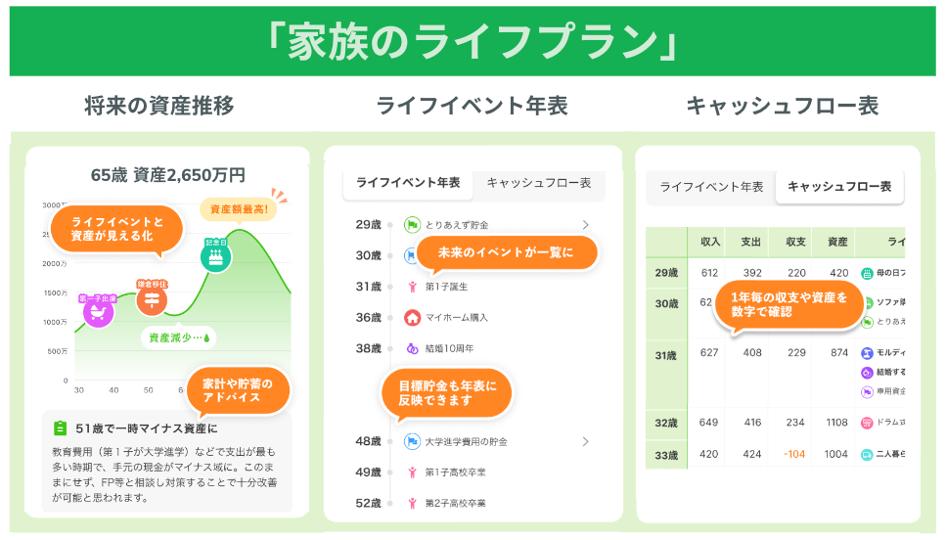Viewport: 947px width, 540px height.
Task: Click the orange signpost relocation icon
Action: pyautogui.click(x=152, y=299)
